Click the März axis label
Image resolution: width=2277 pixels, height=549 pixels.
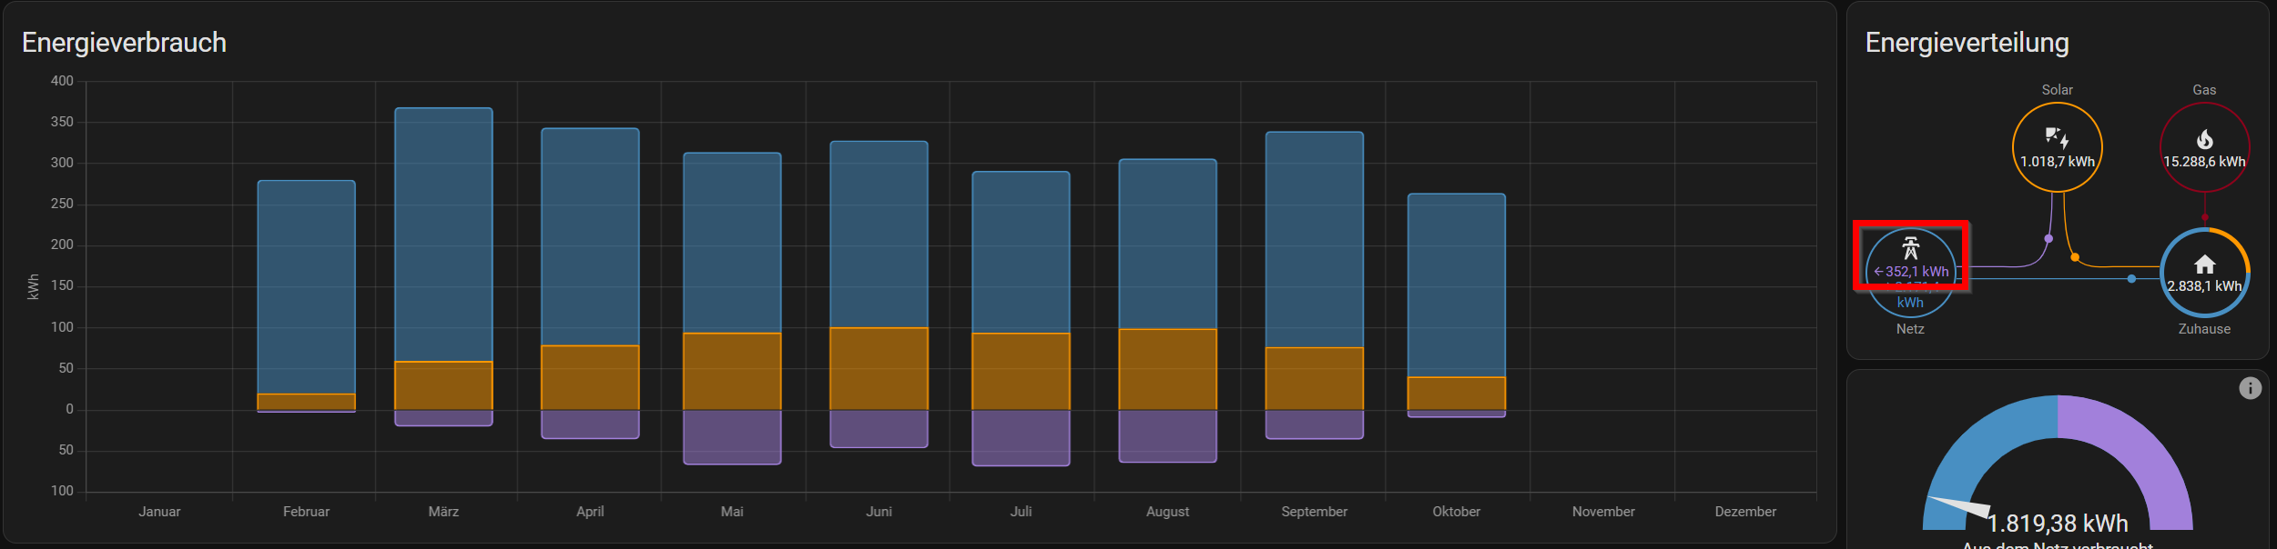pyautogui.click(x=443, y=512)
